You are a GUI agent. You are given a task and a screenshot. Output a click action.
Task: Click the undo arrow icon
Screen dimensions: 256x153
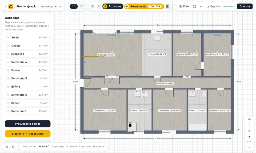click(6, 147)
